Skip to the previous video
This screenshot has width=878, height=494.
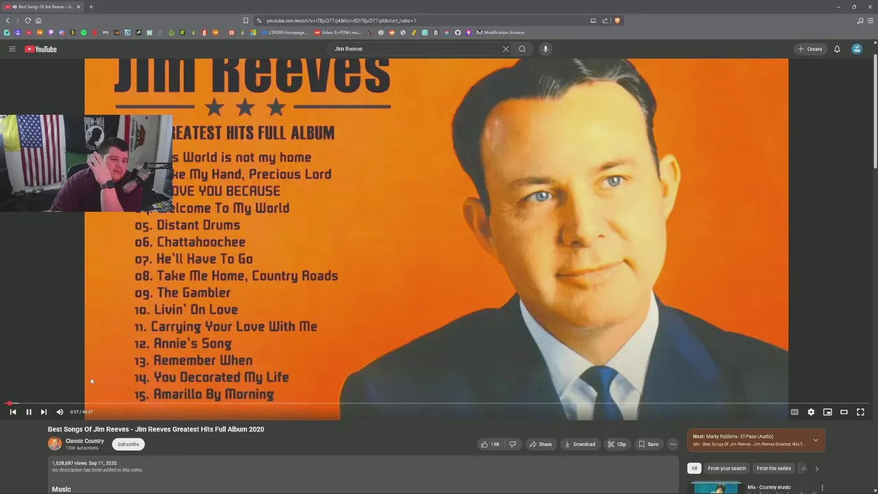coord(12,412)
